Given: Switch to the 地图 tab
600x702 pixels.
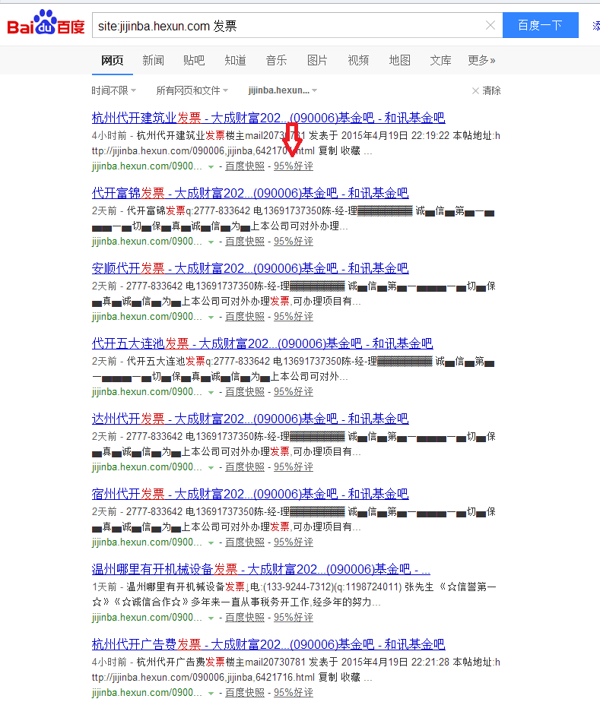Looking at the screenshot, I should pyautogui.click(x=400, y=61).
